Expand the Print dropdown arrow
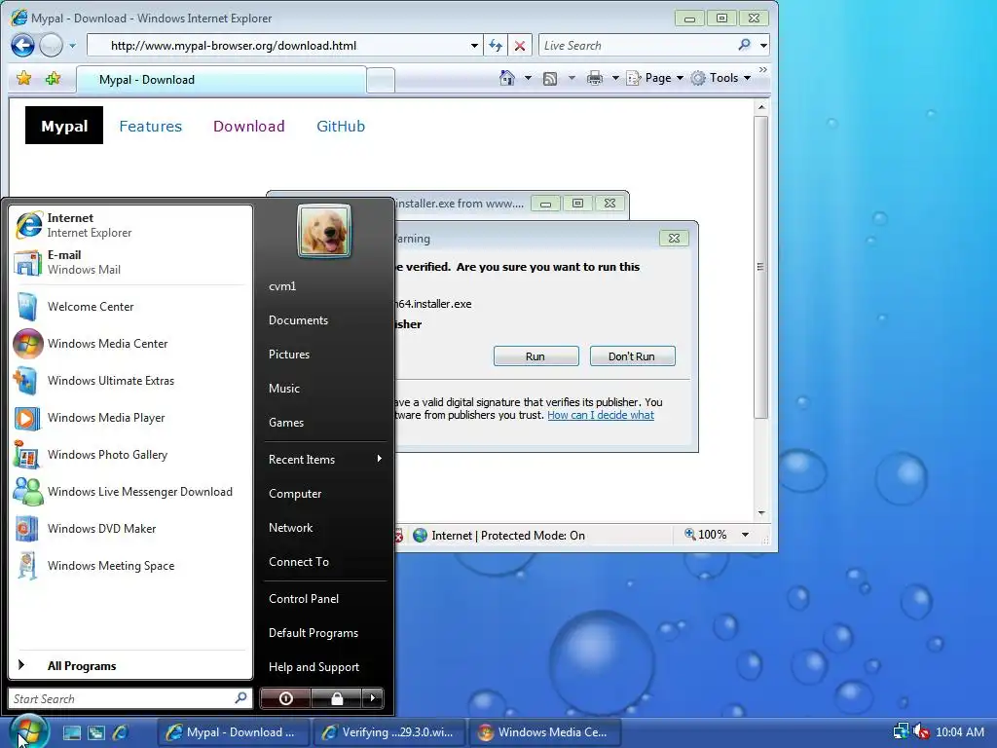The width and height of the screenshot is (997, 748). pyautogui.click(x=615, y=78)
